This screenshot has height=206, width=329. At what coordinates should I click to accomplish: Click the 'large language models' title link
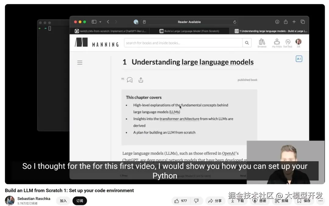218,62
